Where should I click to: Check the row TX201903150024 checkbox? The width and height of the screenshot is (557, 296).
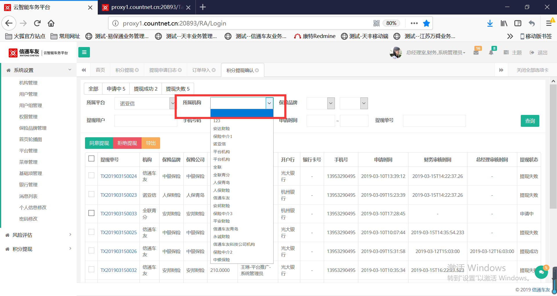[x=91, y=175]
